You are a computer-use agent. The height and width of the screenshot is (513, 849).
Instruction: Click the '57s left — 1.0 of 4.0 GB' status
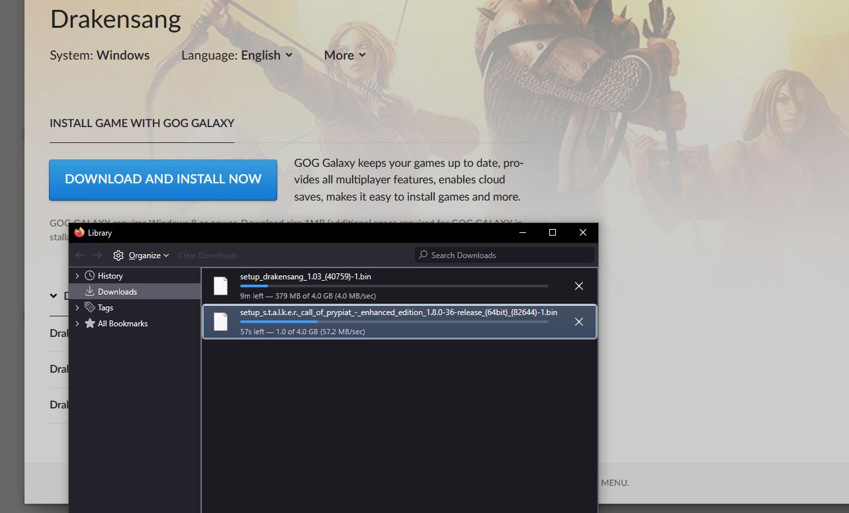click(x=302, y=332)
